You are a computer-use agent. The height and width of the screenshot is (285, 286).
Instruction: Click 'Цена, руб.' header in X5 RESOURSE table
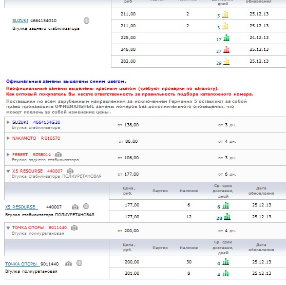129,191
